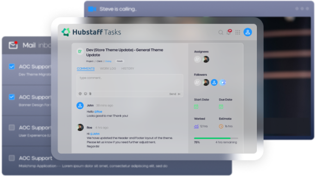This screenshot has width=316, height=177.
Task: Click the attachment icon in comment box
Action: pos(90,94)
